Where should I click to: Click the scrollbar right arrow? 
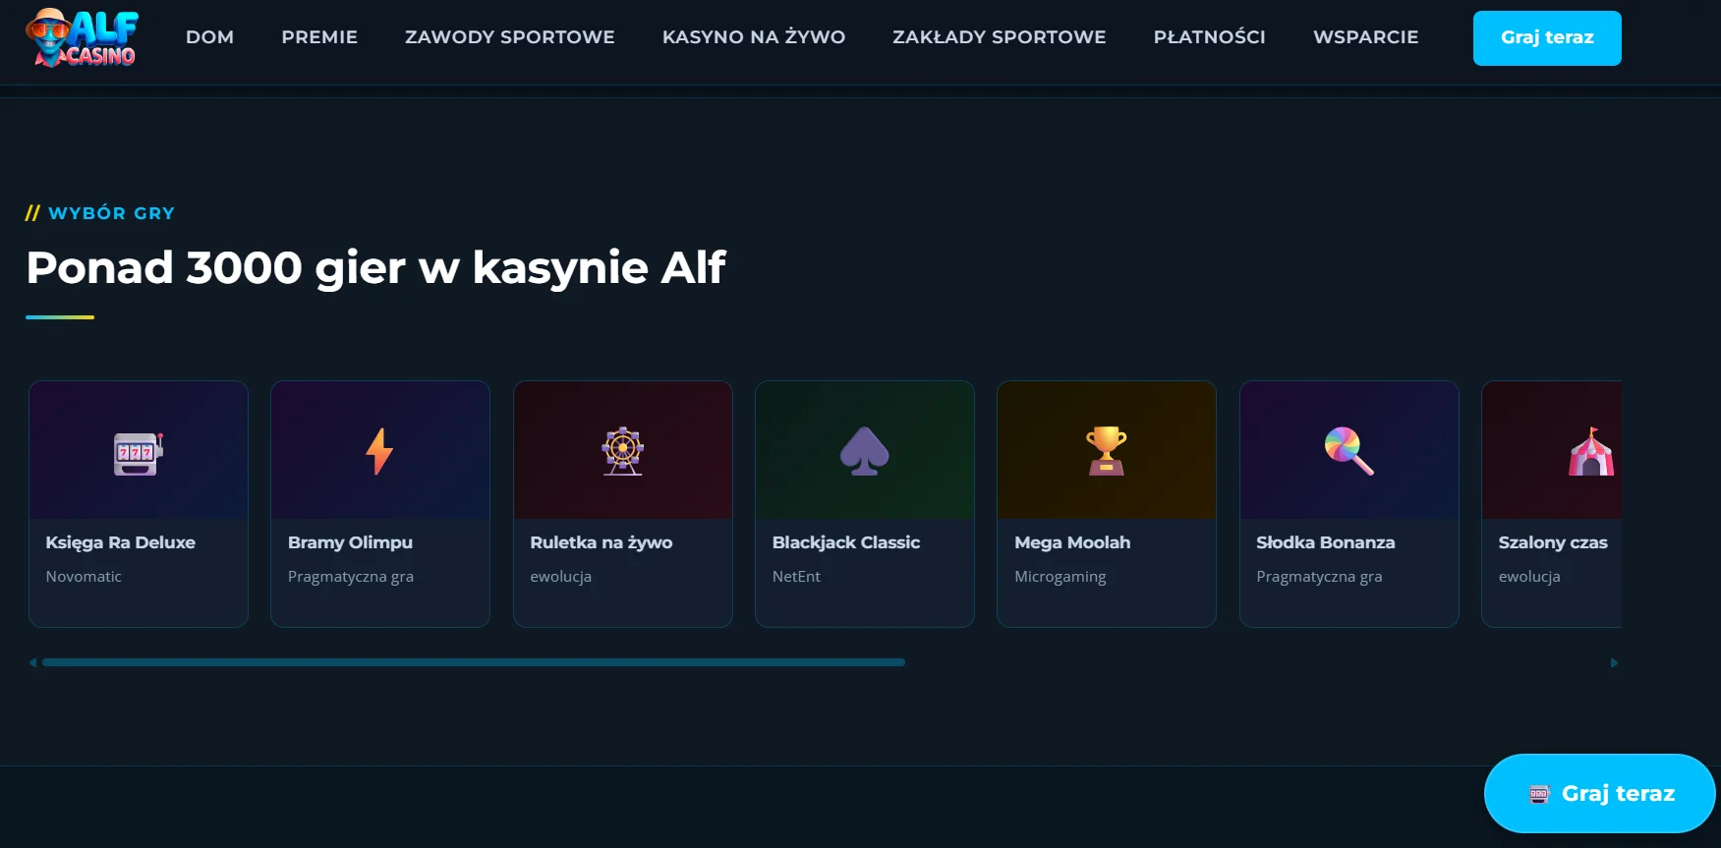[x=1614, y=662]
